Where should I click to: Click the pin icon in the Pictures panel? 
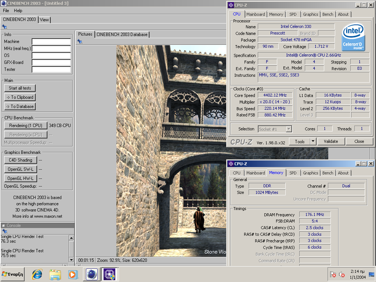[x=80, y=42]
